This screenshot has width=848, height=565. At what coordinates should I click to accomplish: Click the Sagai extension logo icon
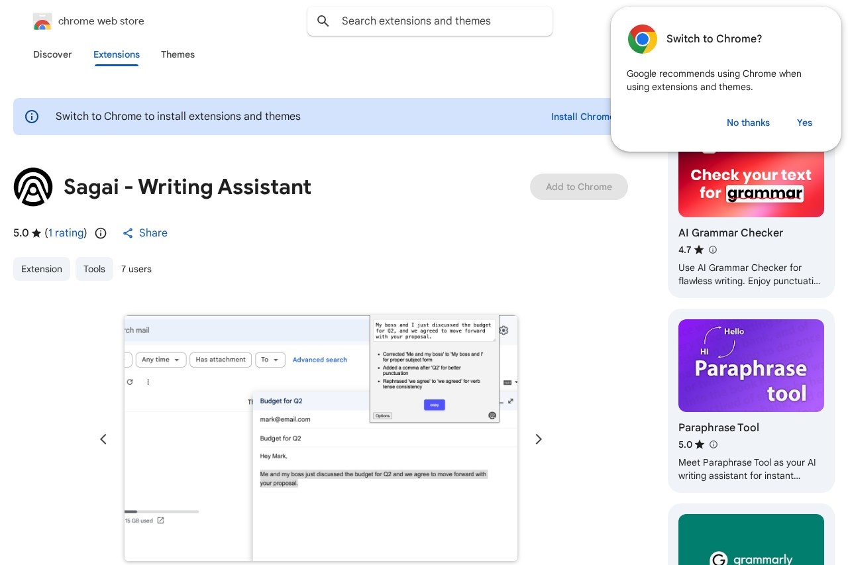point(33,187)
